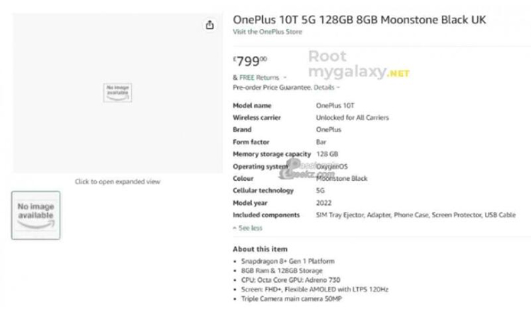Click the Click to open expanded view text
Image resolution: width=531 pixels, height=311 pixels.
[x=118, y=182]
